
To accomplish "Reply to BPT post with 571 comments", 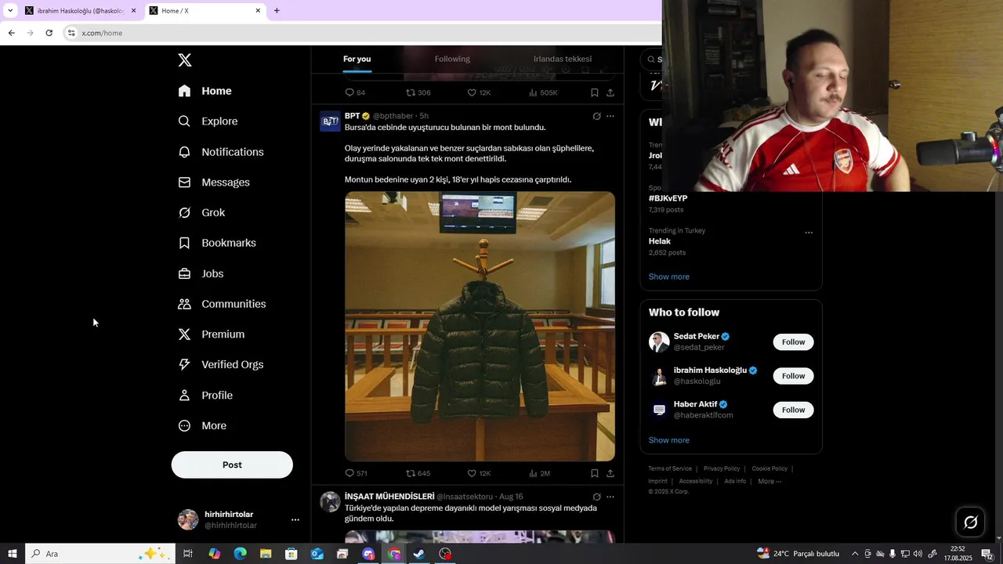I will (357, 473).
